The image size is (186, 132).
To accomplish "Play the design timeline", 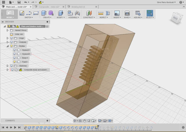I will click(15, 127).
